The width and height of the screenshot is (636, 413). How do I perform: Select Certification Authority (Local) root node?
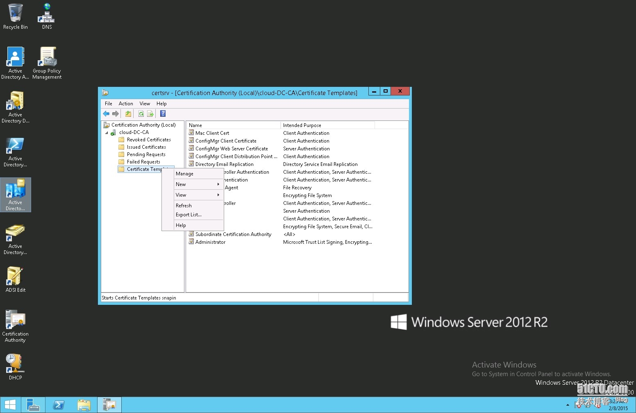point(143,125)
